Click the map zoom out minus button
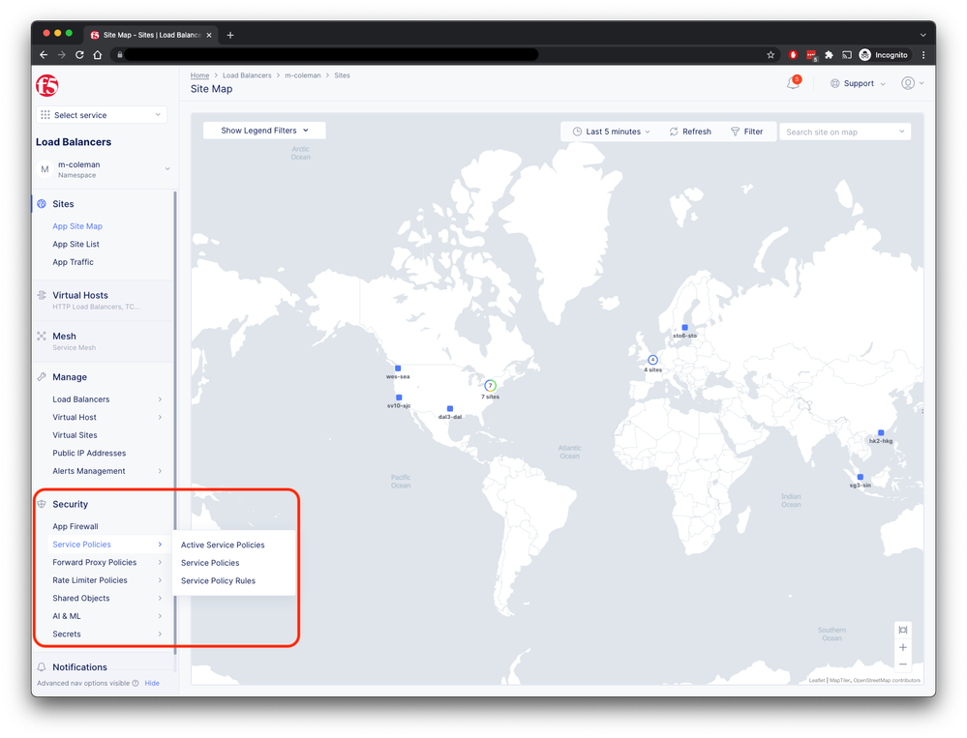This screenshot has width=967, height=738. coord(902,664)
